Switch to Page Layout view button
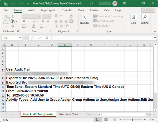Screen dimensions: 158x122 coord(106,119)
